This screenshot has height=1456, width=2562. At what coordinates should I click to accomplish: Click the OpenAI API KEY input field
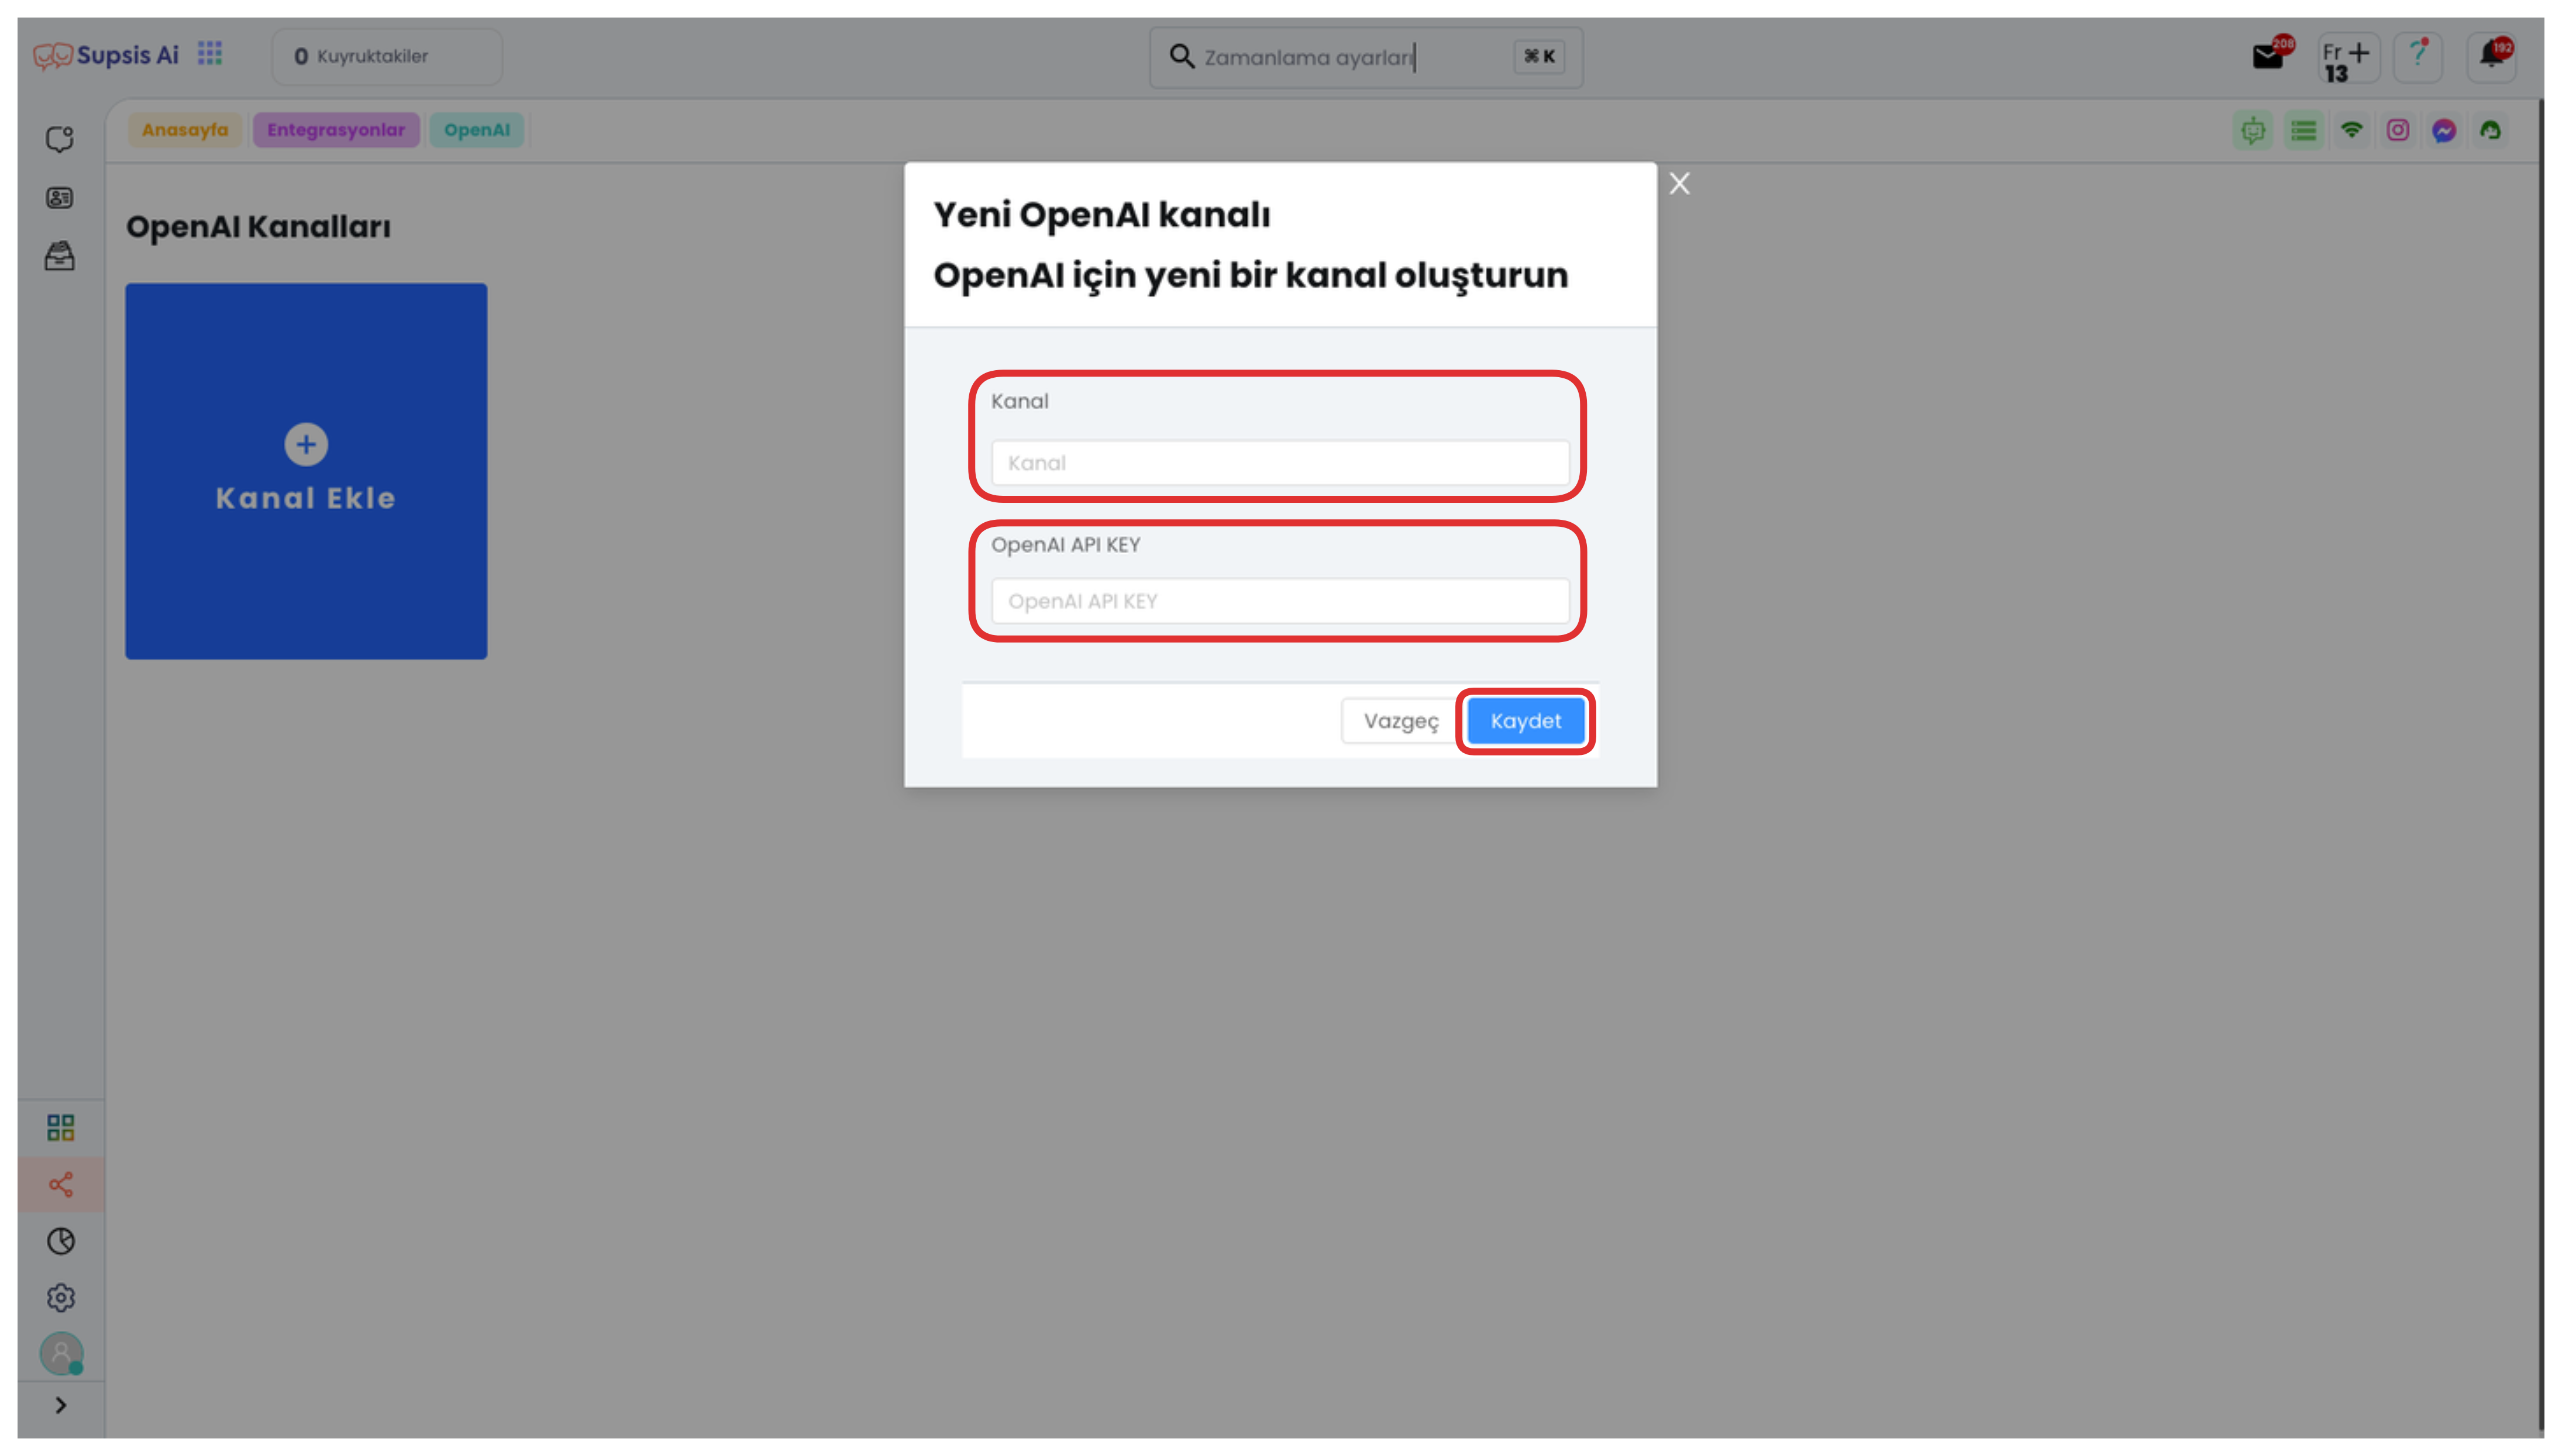click(1280, 601)
